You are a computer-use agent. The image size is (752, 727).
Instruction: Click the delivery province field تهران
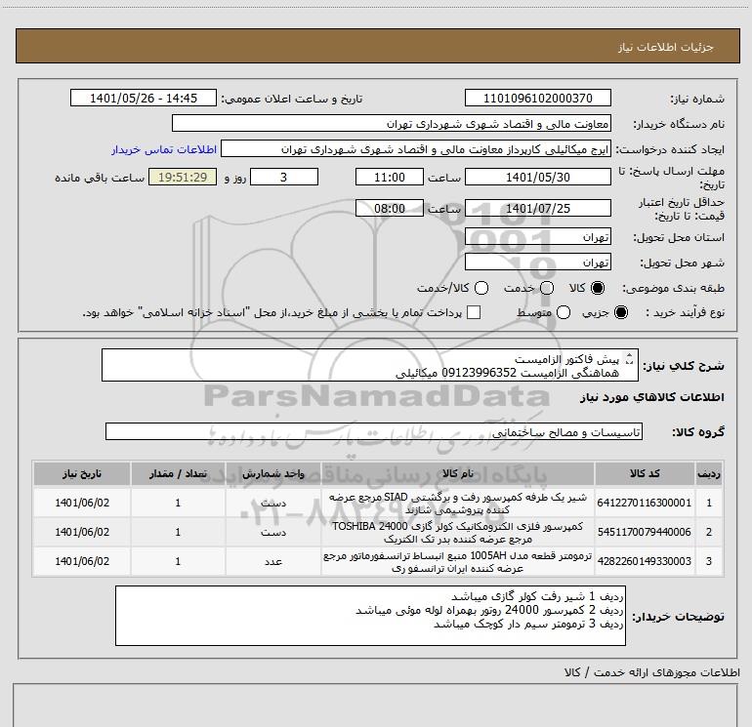point(537,236)
